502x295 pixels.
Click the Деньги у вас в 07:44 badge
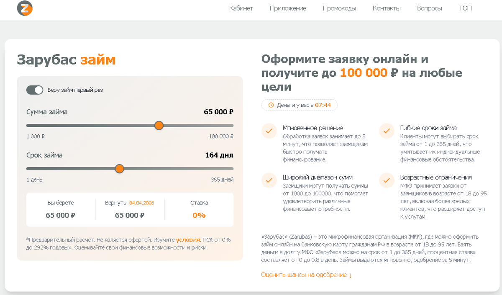coord(300,105)
